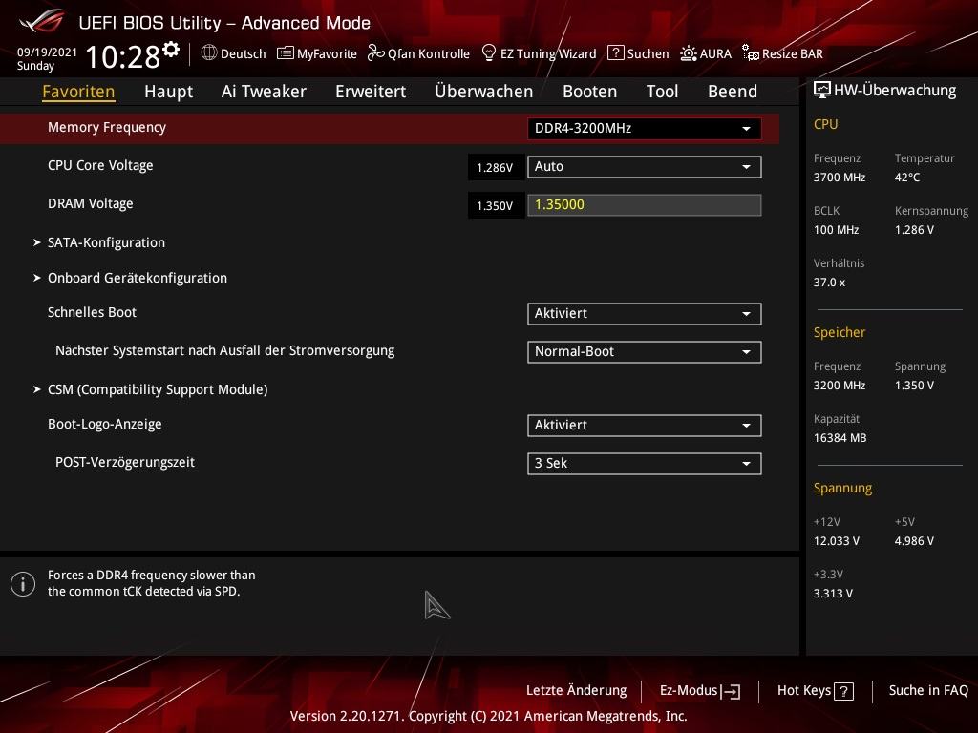
Task: Switch to the Booten tab
Action: pos(590,92)
